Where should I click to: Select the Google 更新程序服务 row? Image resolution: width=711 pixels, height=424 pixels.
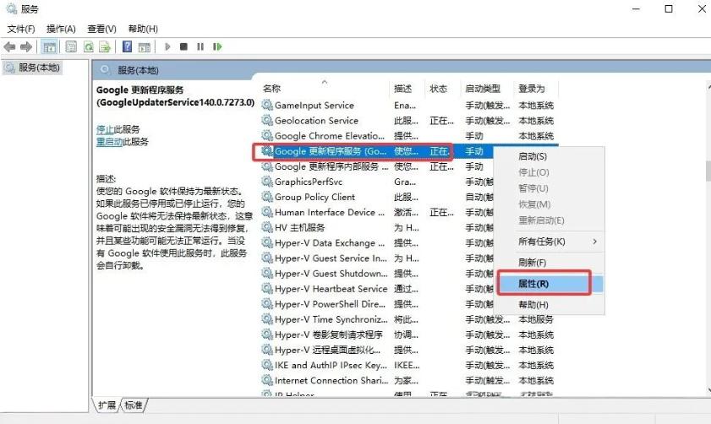click(376, 151)
